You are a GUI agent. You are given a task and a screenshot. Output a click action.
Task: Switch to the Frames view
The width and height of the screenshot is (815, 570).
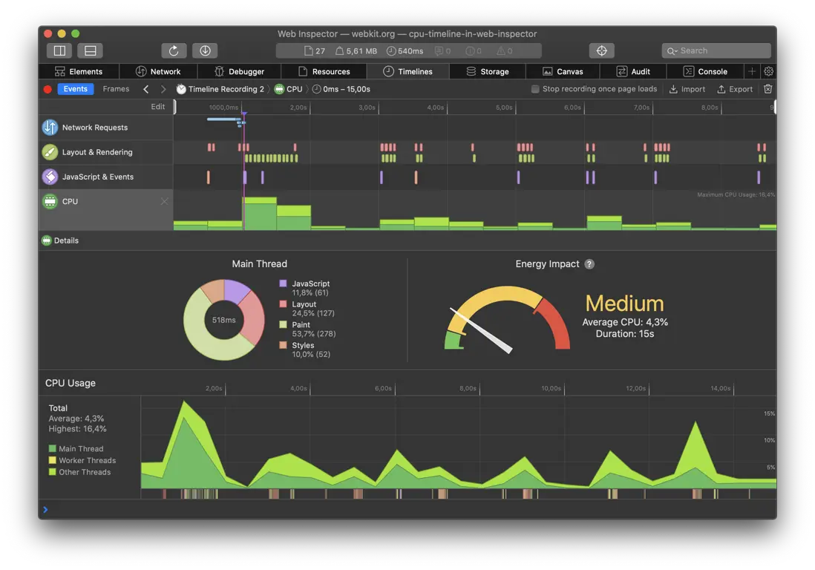[116, 88]
